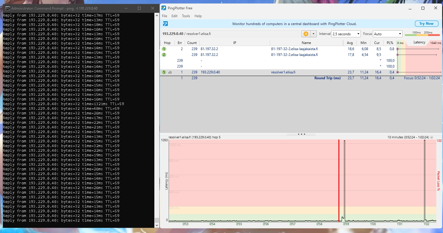Click the Command Prompt scrollbar down arrow
This screenshot has width=443, height=233.
click(157, 225)
